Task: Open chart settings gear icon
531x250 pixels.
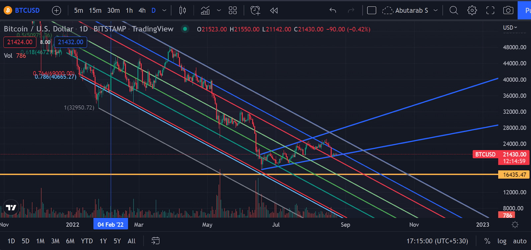Action: pyautogui.click(x=472, y=11)
